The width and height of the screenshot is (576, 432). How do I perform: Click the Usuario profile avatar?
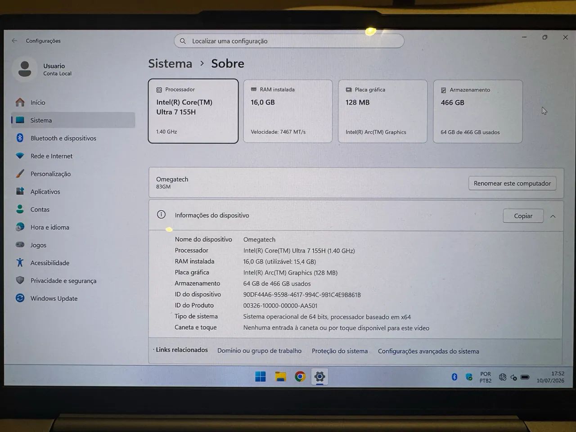[x=25, y=69]
